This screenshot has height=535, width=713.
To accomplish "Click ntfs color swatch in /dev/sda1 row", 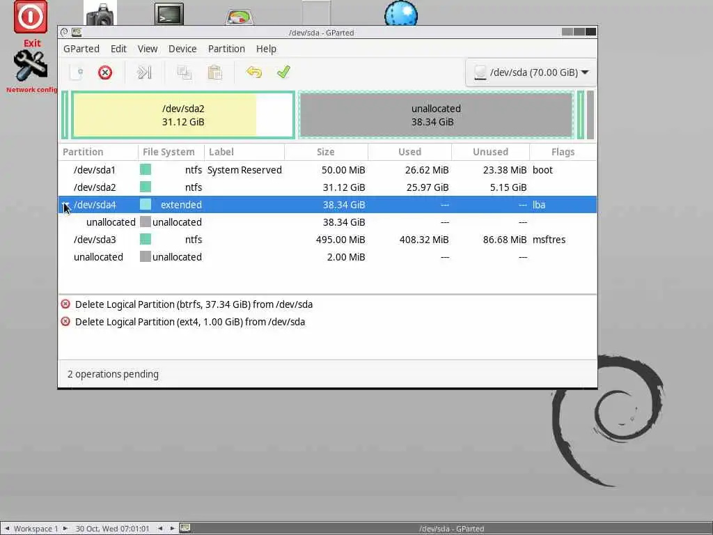I will 146,170.
